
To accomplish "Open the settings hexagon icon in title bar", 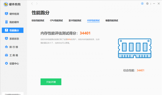I will pos(147,4).
